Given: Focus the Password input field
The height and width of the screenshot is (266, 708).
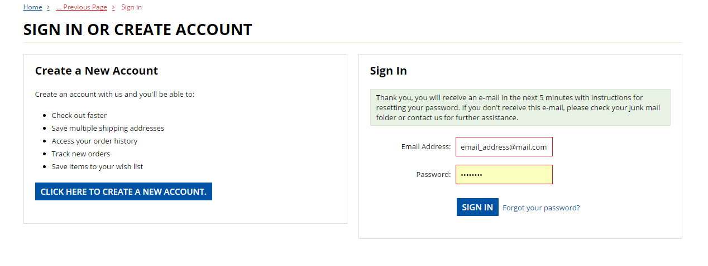Looking at the screenshot, I should (x=504, y=174).
